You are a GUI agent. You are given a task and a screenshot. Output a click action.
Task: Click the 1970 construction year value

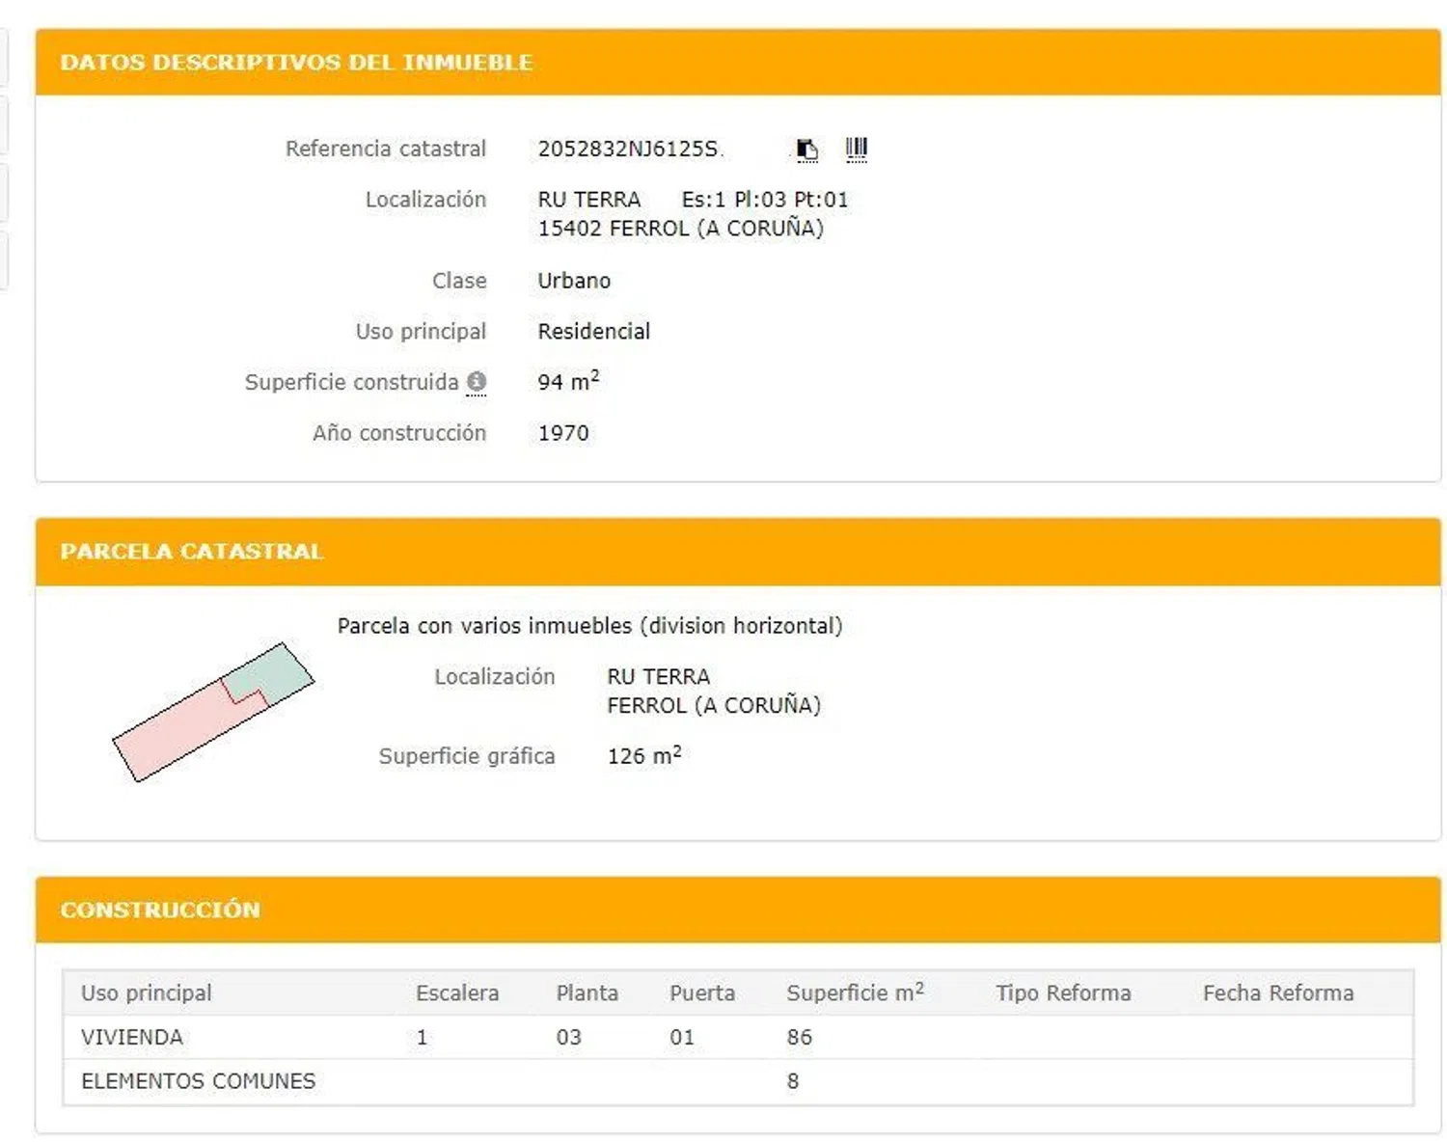pos(563,433)
